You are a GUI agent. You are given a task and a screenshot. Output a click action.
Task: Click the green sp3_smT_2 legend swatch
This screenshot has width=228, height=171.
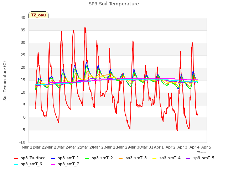(87, 159)
